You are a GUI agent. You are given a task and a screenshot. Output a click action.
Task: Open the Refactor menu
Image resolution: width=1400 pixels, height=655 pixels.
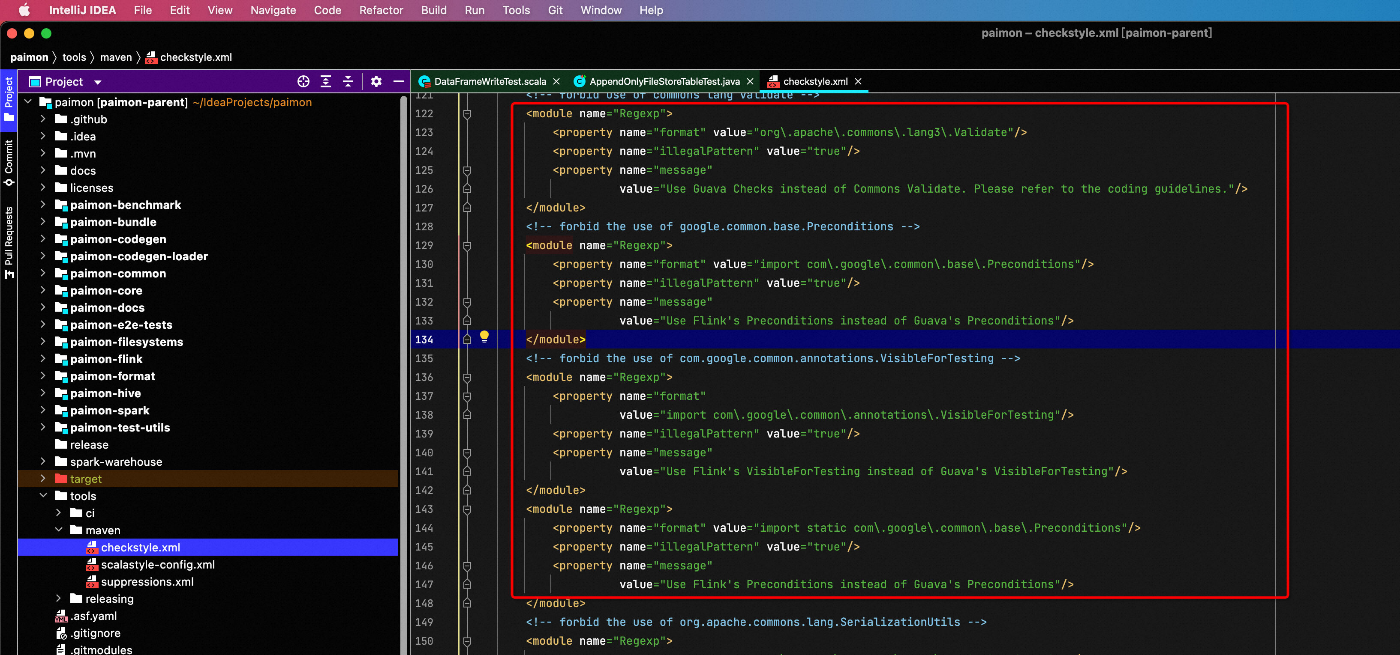[381, 10]
